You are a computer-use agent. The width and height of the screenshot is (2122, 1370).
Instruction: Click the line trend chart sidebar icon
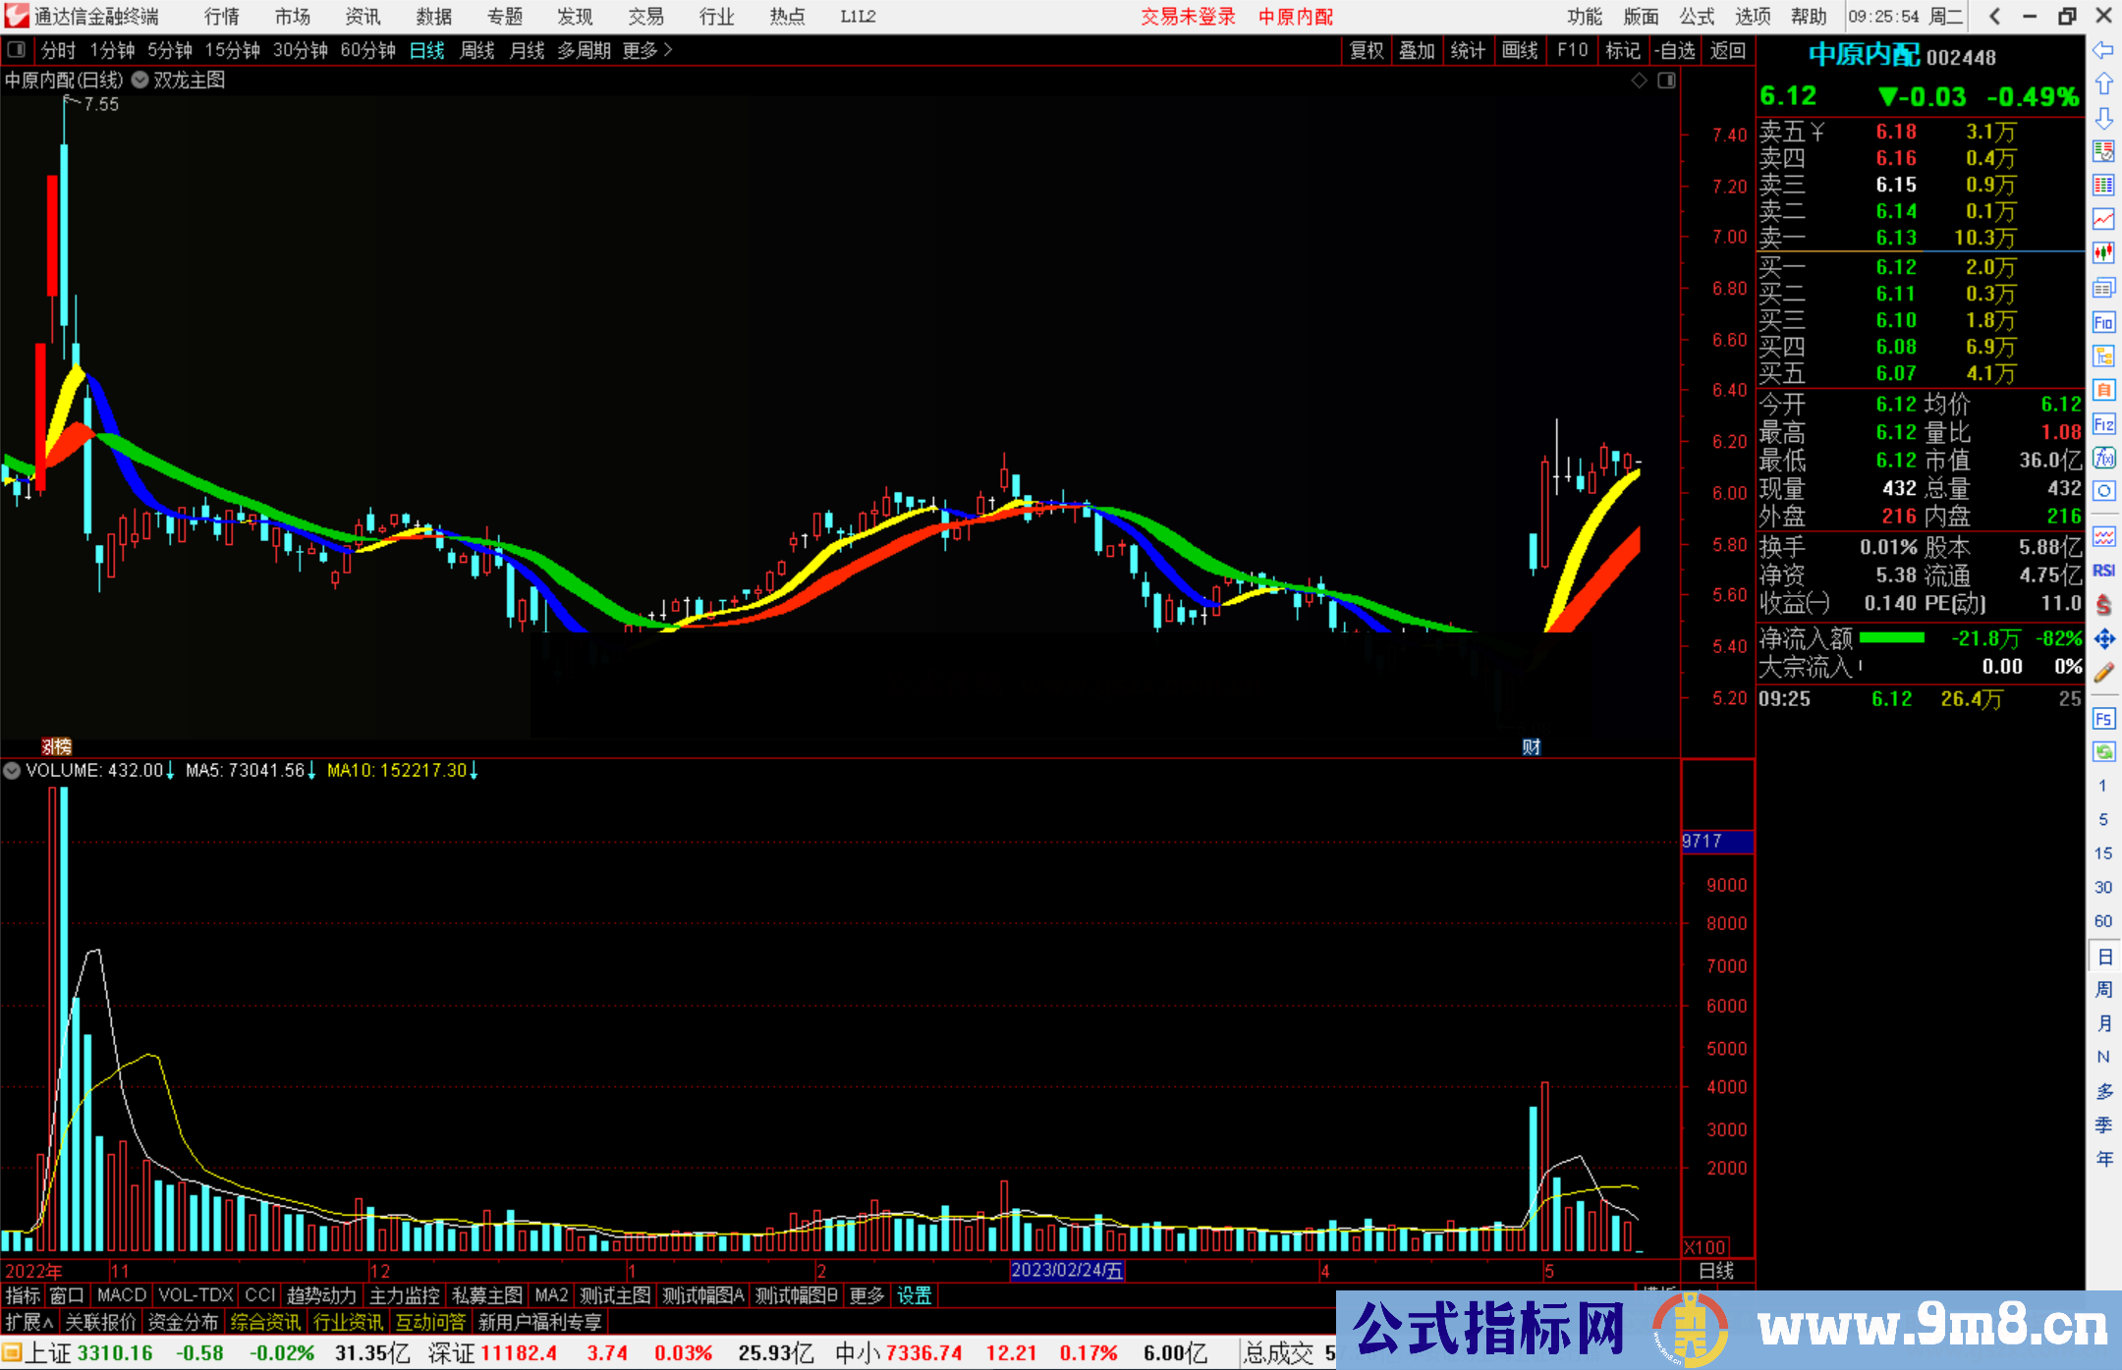pos(2103,220)
